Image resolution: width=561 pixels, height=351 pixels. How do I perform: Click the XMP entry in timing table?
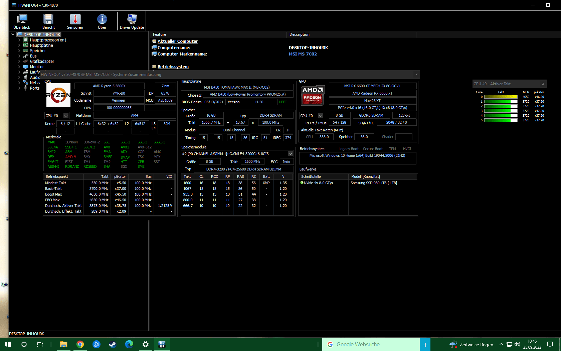tap(266, 183)
